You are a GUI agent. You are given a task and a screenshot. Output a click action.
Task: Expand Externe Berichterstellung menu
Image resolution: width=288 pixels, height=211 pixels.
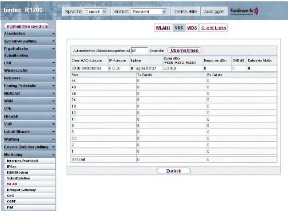pyautogui.click(x=30, y=147)
